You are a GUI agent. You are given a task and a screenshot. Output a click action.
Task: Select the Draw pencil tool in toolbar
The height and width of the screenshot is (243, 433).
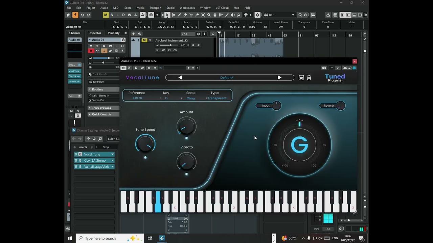[179, 15]
